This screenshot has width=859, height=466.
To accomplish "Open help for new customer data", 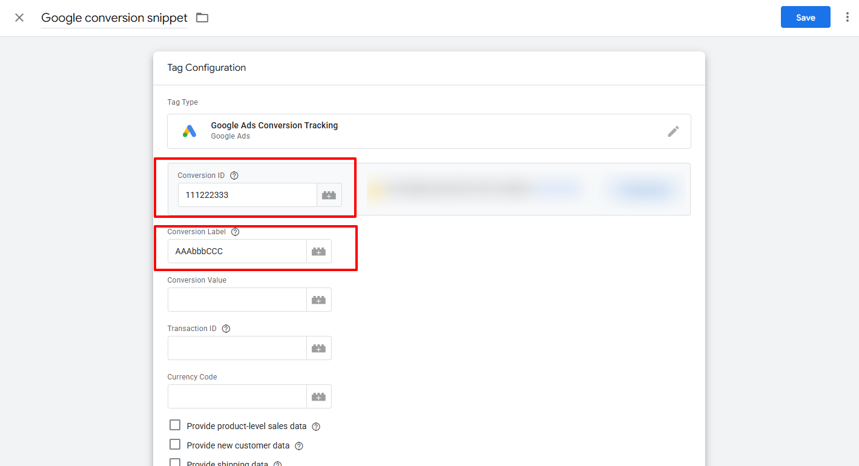I will pos(298,446).
